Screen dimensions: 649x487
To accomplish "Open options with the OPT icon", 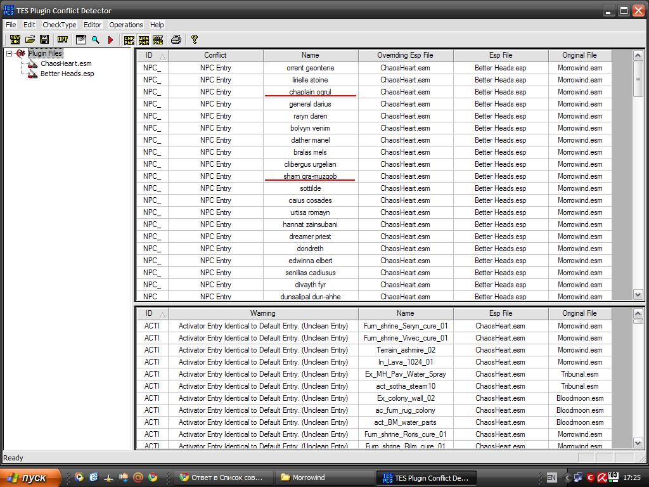I will point(63,39).
